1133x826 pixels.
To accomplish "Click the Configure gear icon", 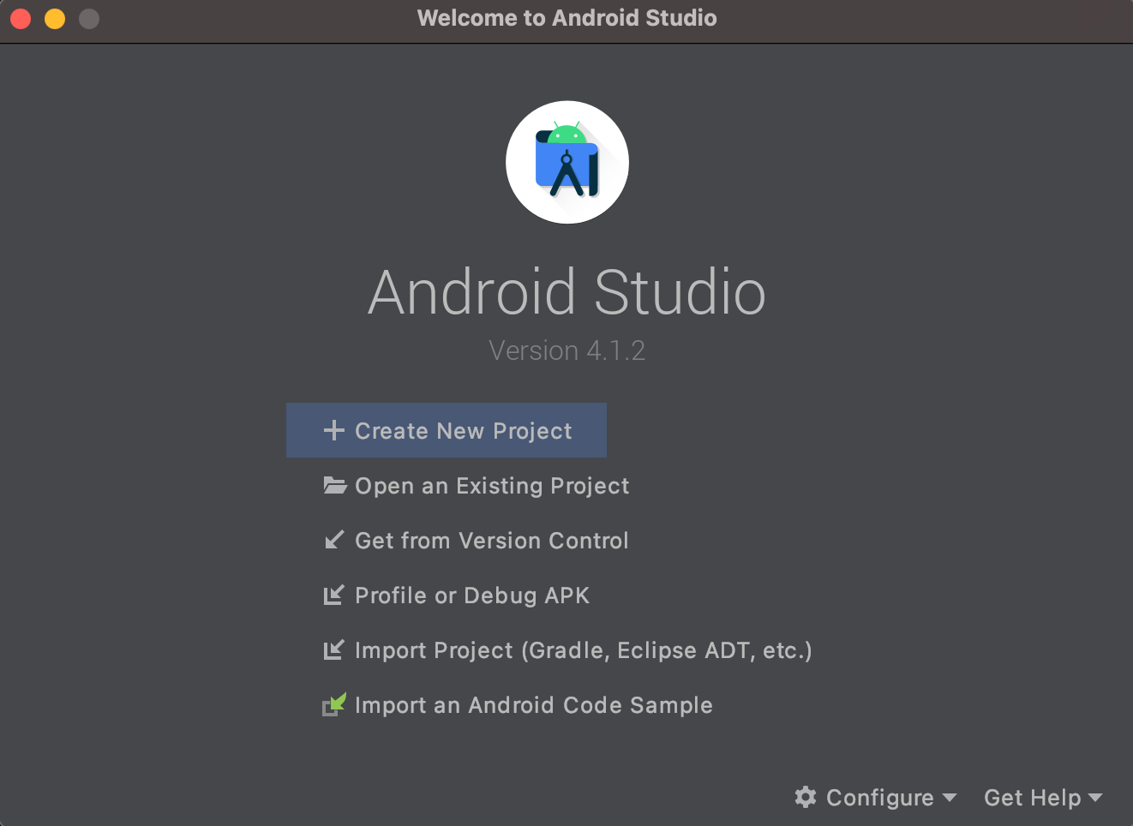I will point(806,797).
